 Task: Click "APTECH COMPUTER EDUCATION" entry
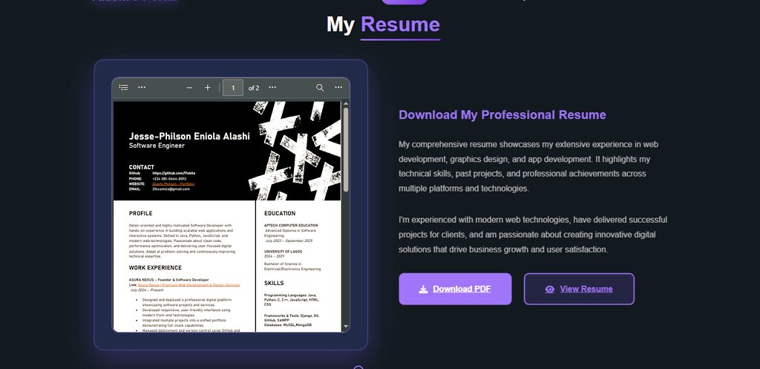291,226
